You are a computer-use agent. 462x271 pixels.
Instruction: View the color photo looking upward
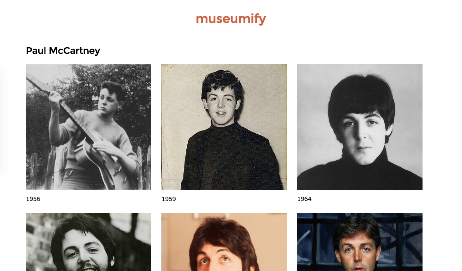pos(224,242)
